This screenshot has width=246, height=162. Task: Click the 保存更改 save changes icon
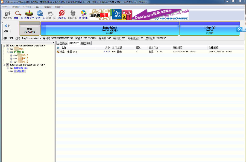[x=7, y=15]
